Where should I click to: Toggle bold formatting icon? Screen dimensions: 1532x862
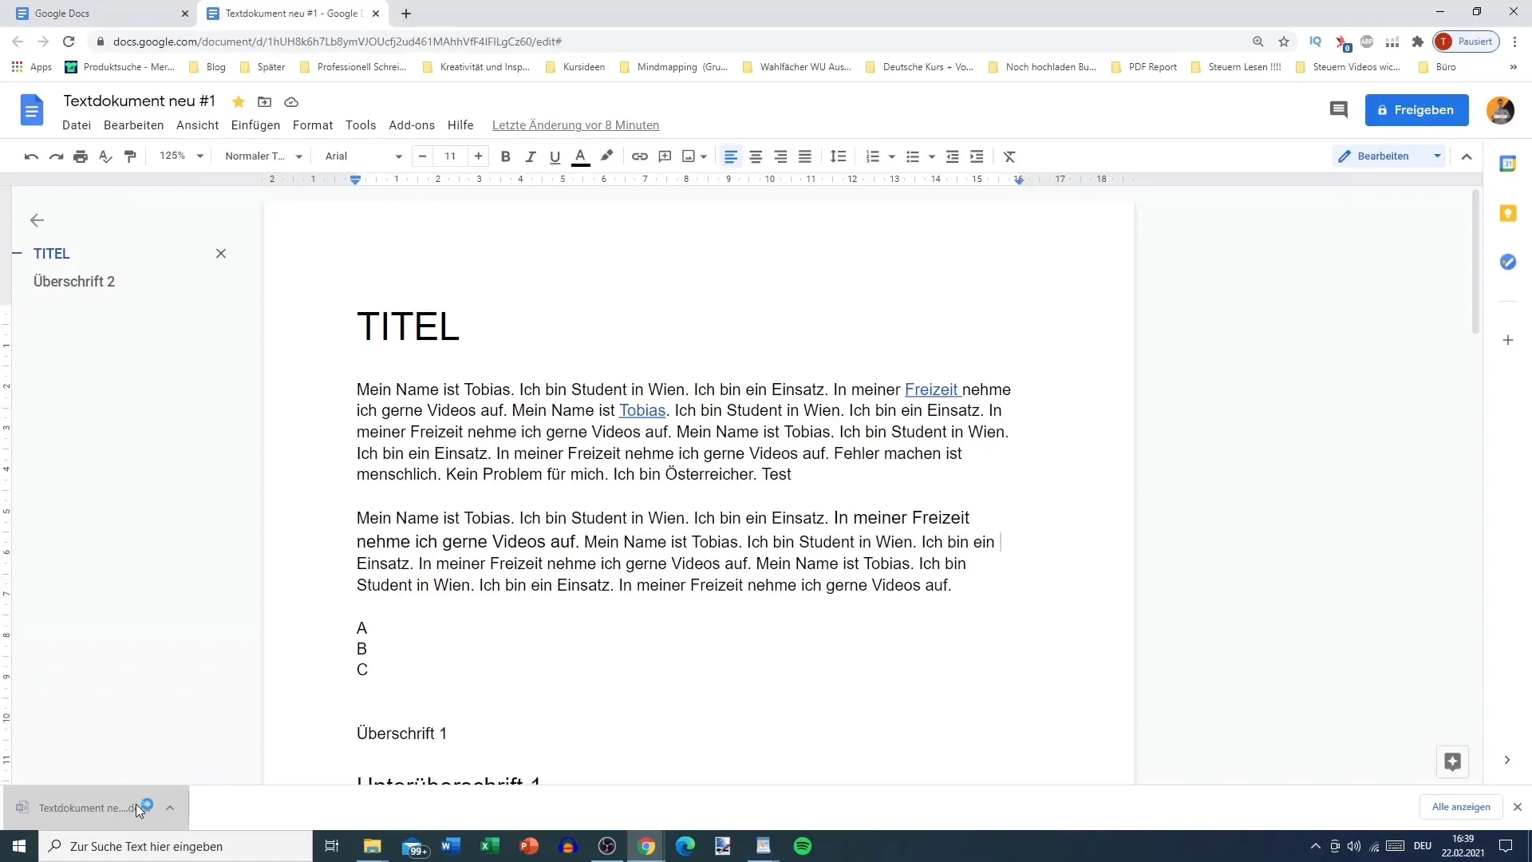click(506, 156)
